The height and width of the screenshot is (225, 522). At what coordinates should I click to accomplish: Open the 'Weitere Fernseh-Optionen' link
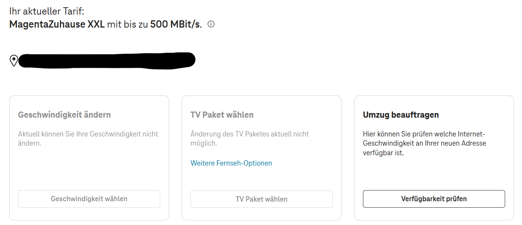pos(231,163)
